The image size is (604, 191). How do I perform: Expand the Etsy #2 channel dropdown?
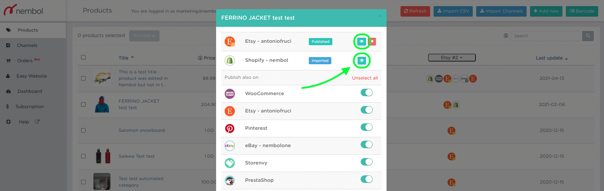pyautogui.click(x=452, y=58)
